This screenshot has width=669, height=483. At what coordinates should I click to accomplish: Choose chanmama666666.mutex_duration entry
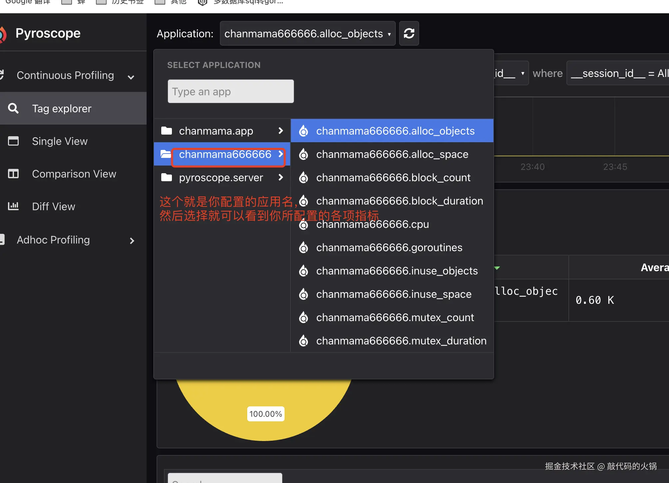pos(401,341)
